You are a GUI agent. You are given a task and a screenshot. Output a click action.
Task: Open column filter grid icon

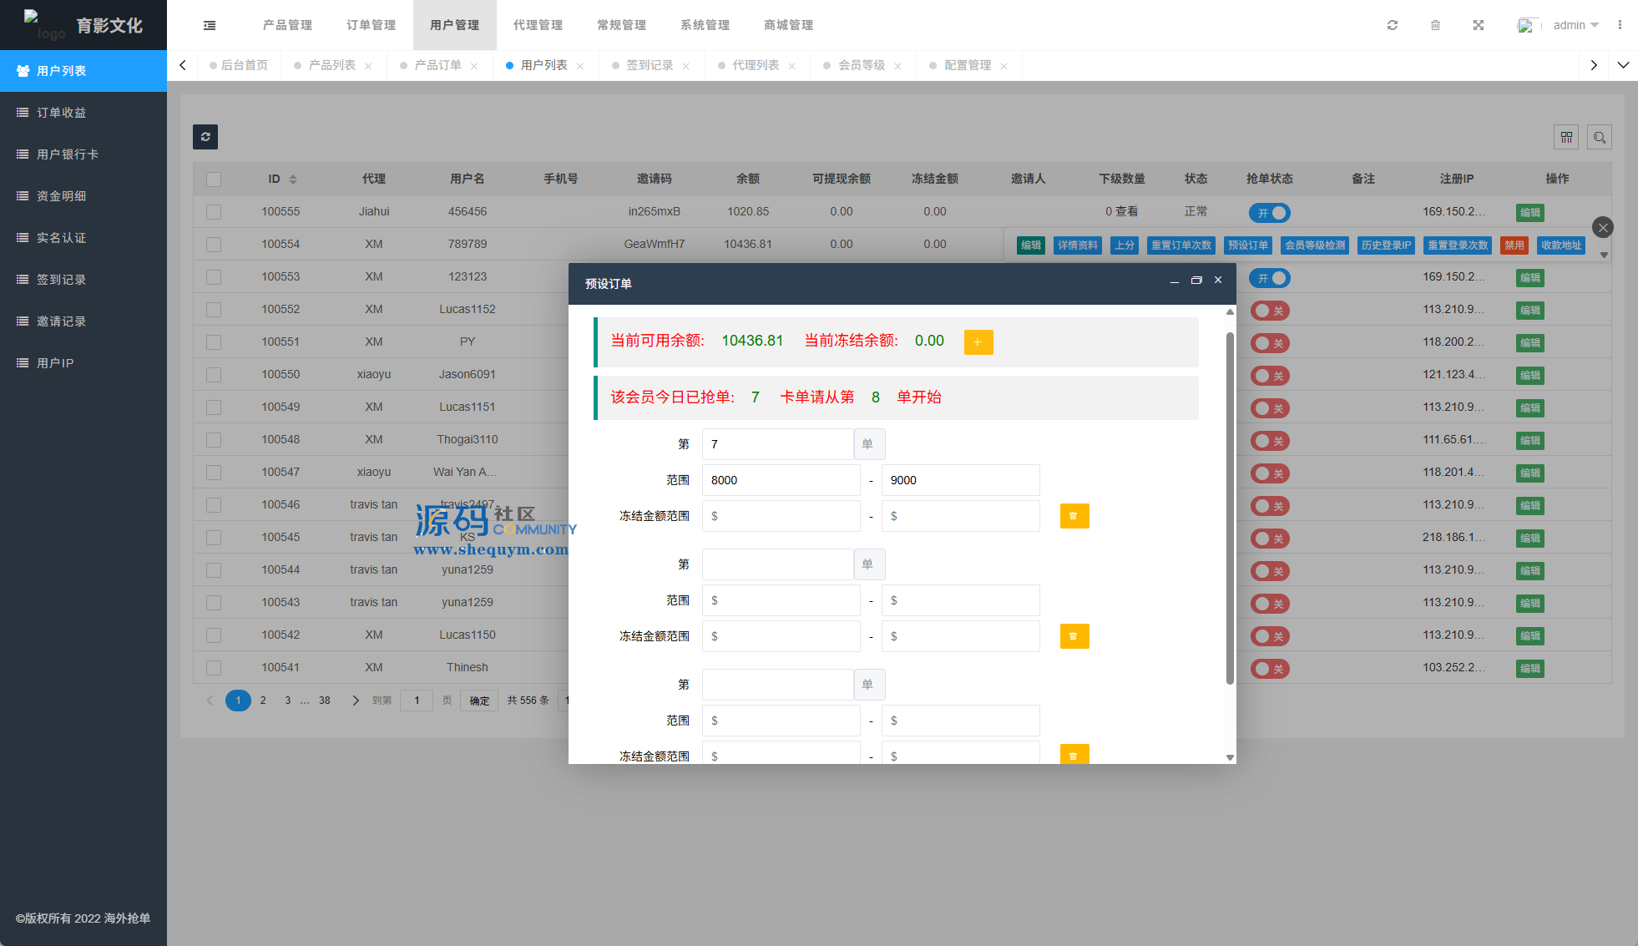click(x=1566, y=137)
